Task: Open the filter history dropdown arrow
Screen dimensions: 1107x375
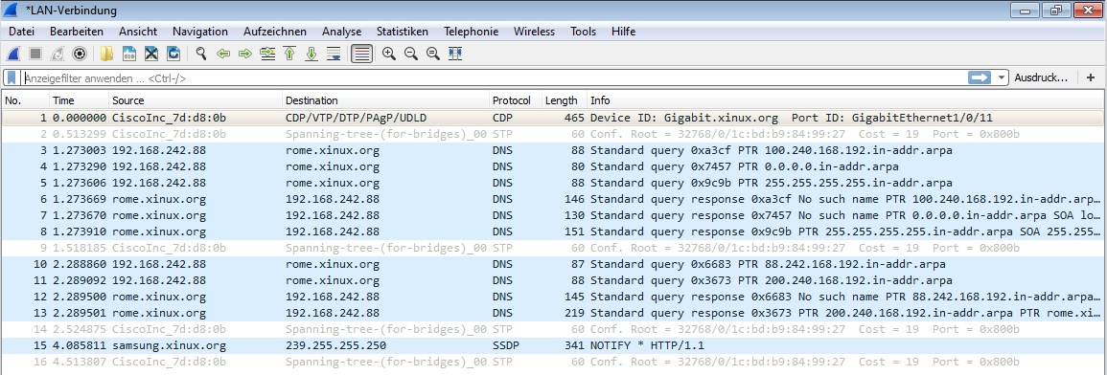Action: (1002, 77)
